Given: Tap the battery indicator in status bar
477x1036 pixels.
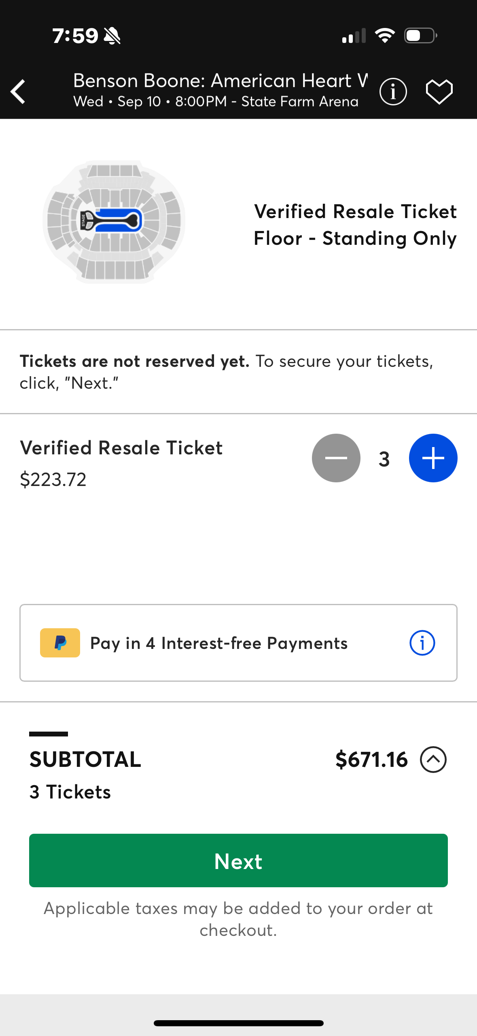Looking at the screenshot, I should coord(421,36).
